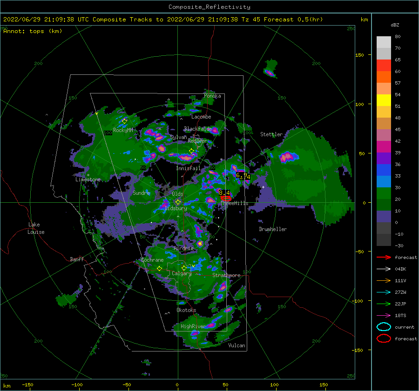Click the Sylvan label

click(178, 137)
